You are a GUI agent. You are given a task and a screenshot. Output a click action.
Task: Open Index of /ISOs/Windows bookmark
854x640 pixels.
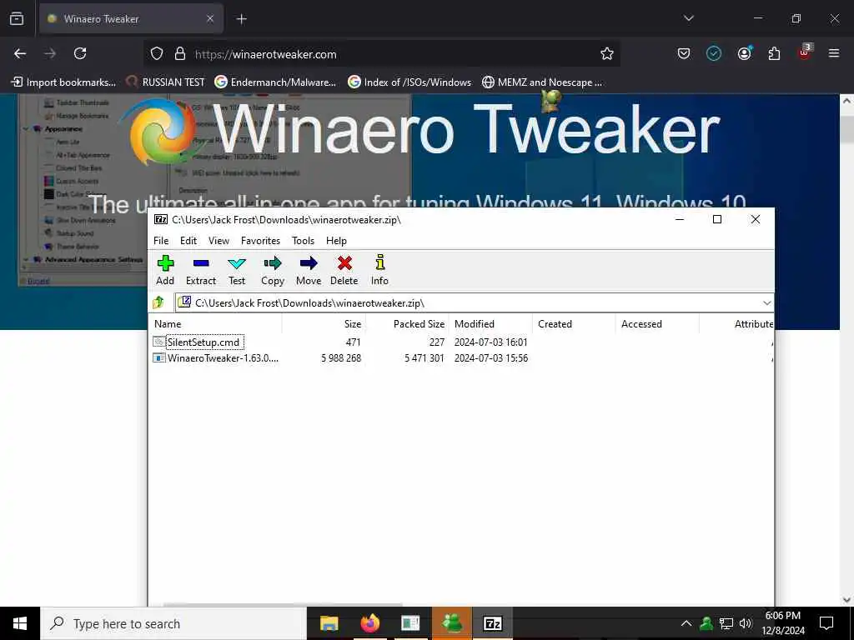(x=409, y=82)
